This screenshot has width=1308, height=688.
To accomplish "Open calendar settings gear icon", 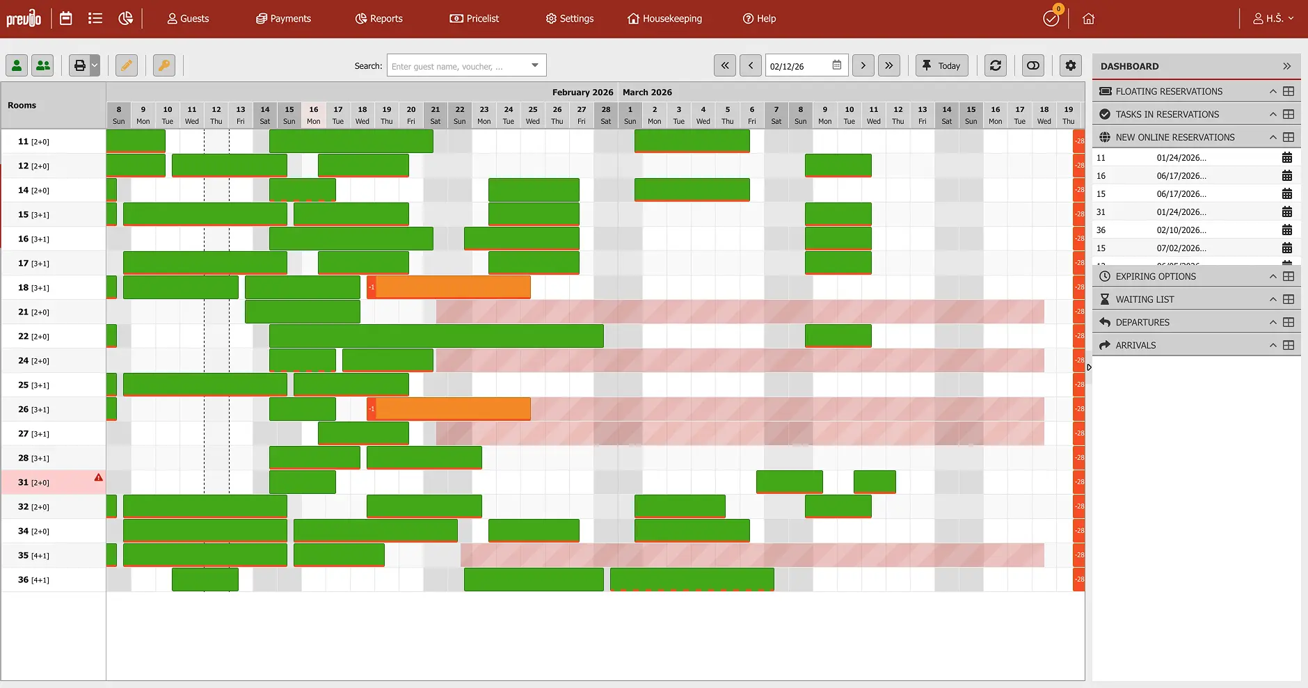I will pyautogui.click(x=1071, y=65).
